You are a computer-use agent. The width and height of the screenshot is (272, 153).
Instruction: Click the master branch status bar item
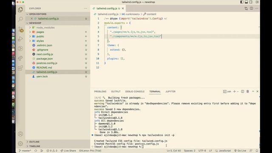(25, 150)
